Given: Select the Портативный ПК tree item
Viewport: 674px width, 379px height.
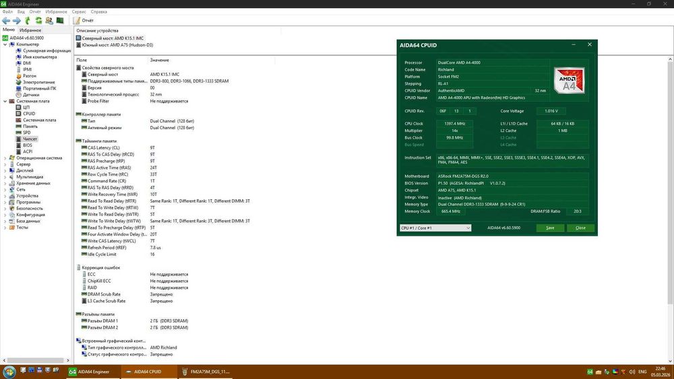Looking at the screenshot, I should click(x=40, y=88).
